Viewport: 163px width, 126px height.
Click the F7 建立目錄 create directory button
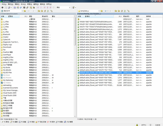click(x=41, y=122)
